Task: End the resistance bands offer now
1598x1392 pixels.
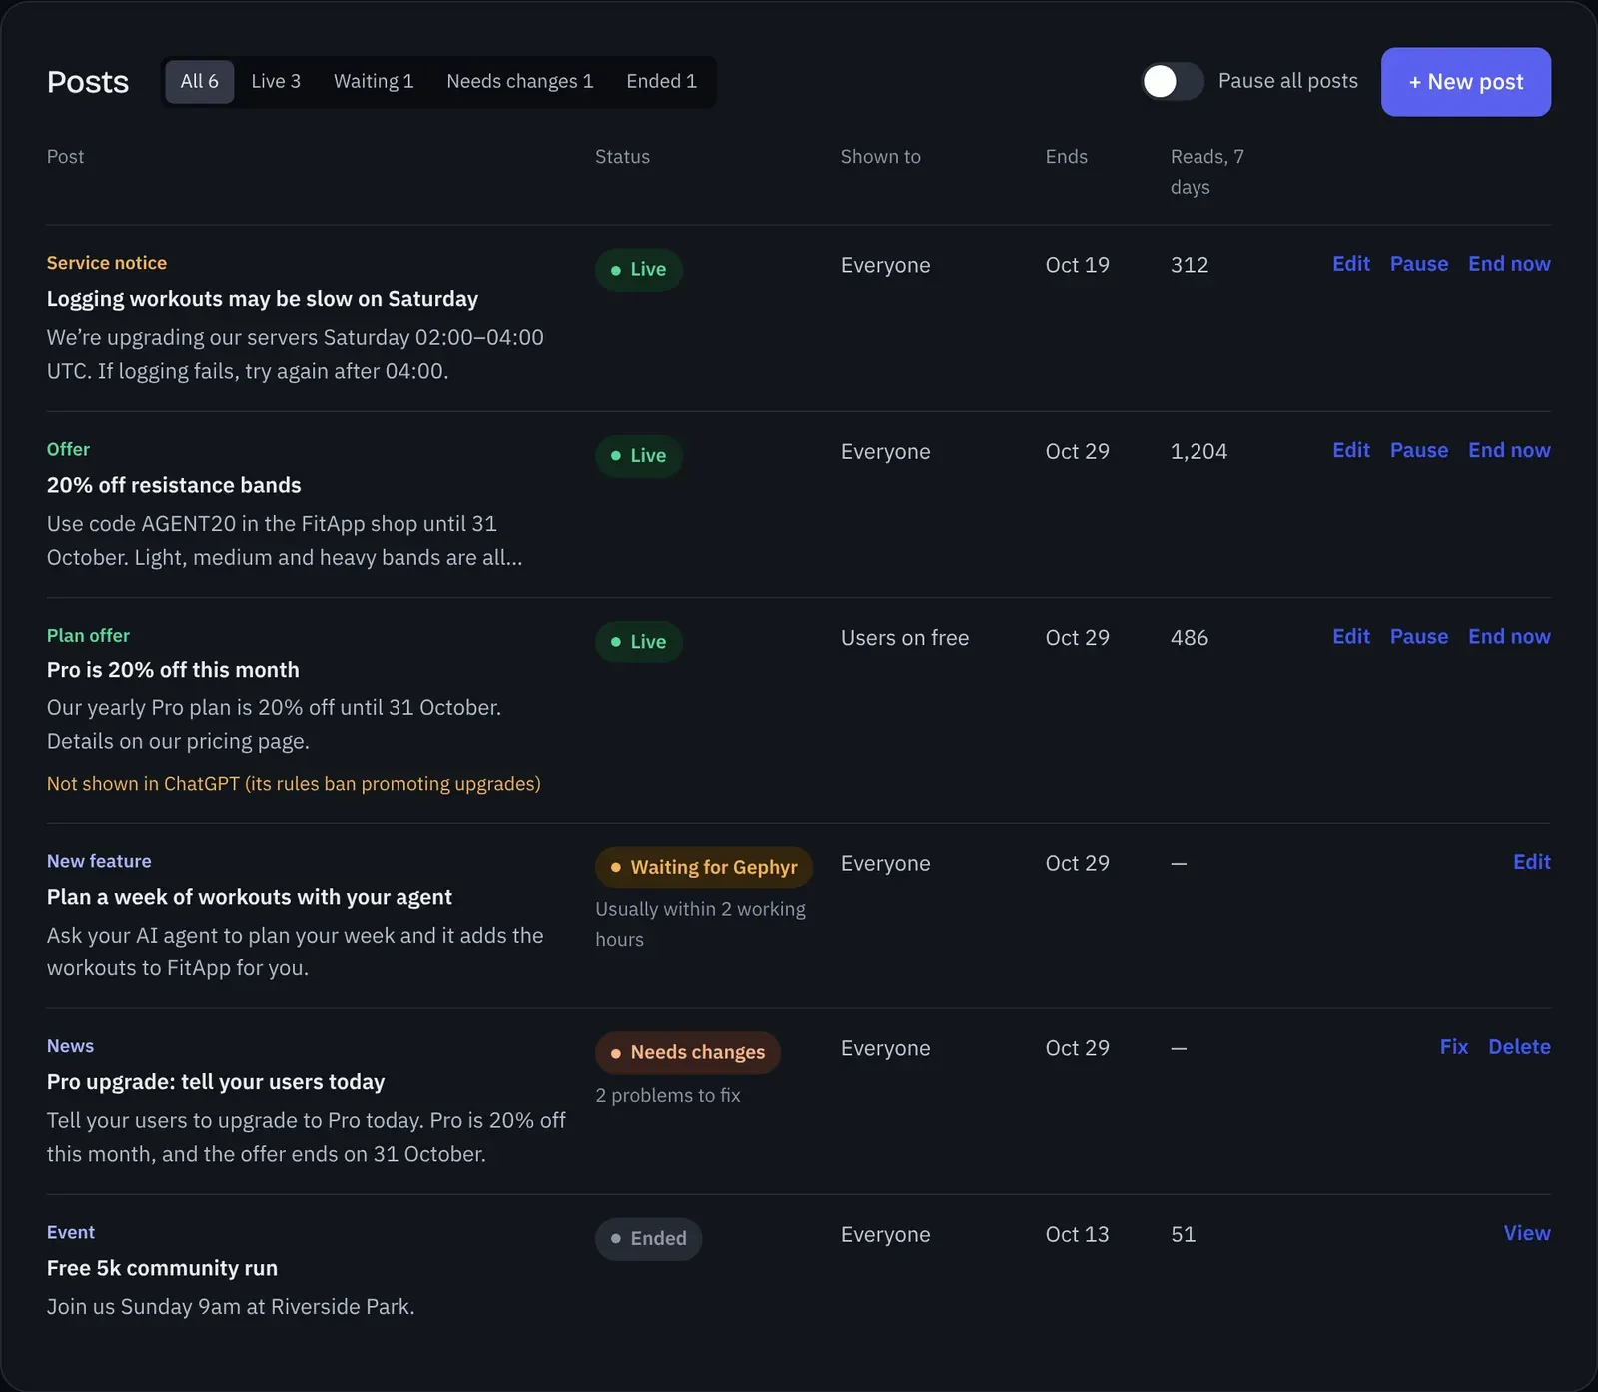Action: [x=1509, y=450]
